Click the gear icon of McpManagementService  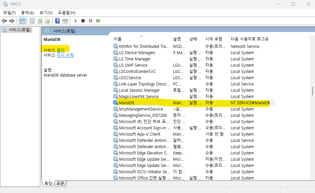pos(115,109)
